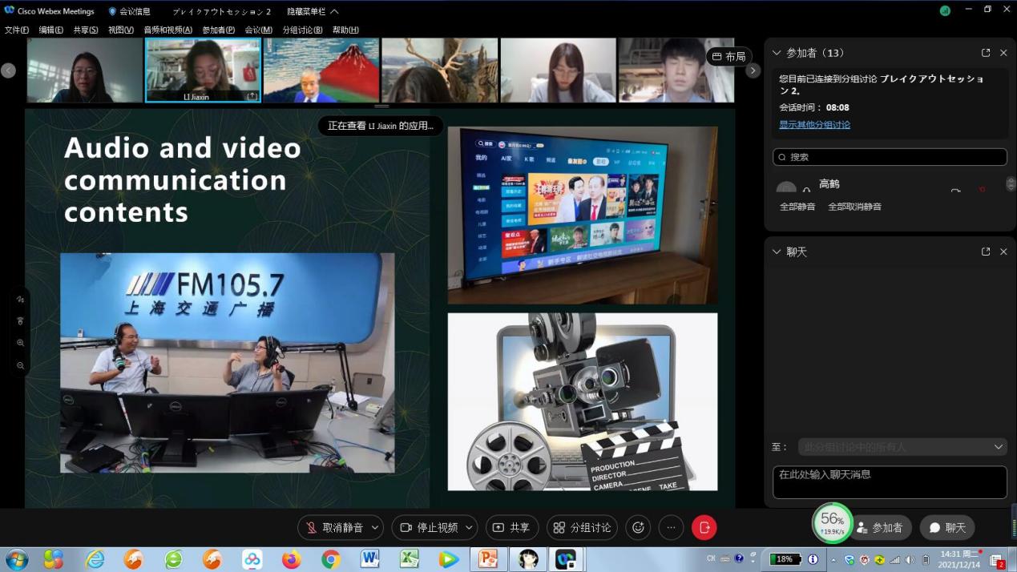Toggle camera off with 停止视频
Screen dimensions: 1017x572
coord(429,527)
